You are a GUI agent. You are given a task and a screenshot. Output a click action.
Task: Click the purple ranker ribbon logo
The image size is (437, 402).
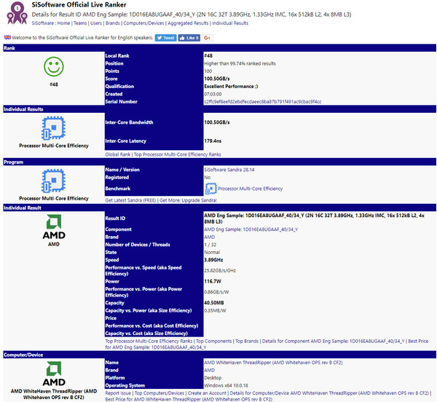coord(17,13)
